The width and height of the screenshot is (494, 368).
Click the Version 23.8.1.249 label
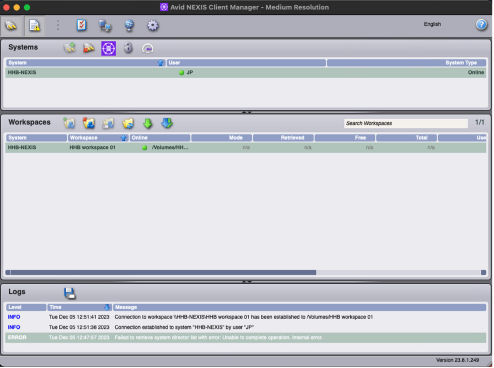pyautogui.click(x=457, y=360)
